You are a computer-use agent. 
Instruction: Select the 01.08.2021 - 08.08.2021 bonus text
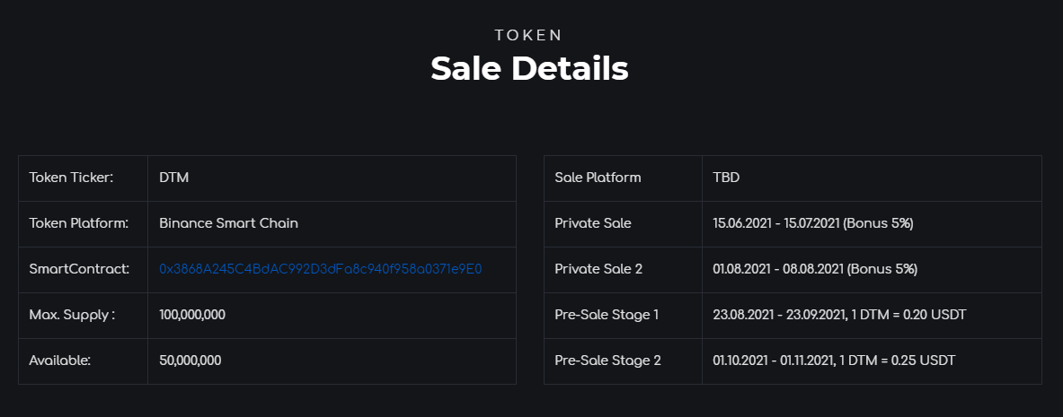point(815,269)
